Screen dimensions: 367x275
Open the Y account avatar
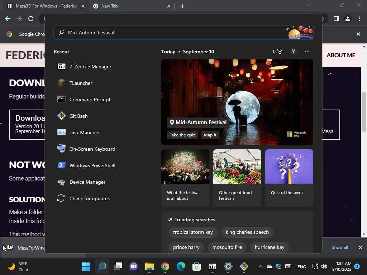point(294,52)
